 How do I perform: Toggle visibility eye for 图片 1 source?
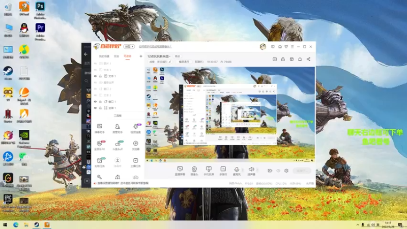click(x=95, y=63)
